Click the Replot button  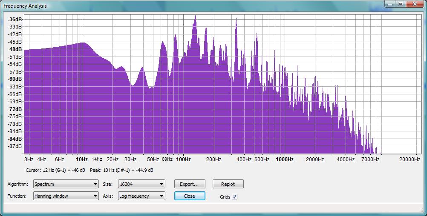(x=228, y=184)
